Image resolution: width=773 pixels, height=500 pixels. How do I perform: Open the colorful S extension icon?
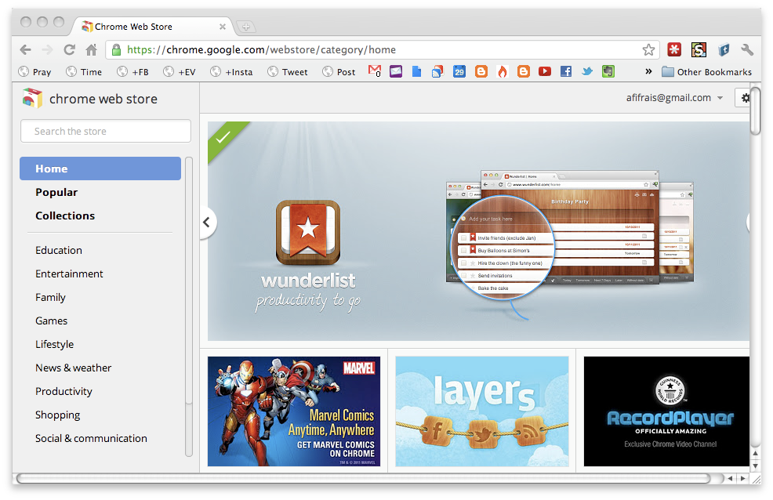(x=699, y=49)
